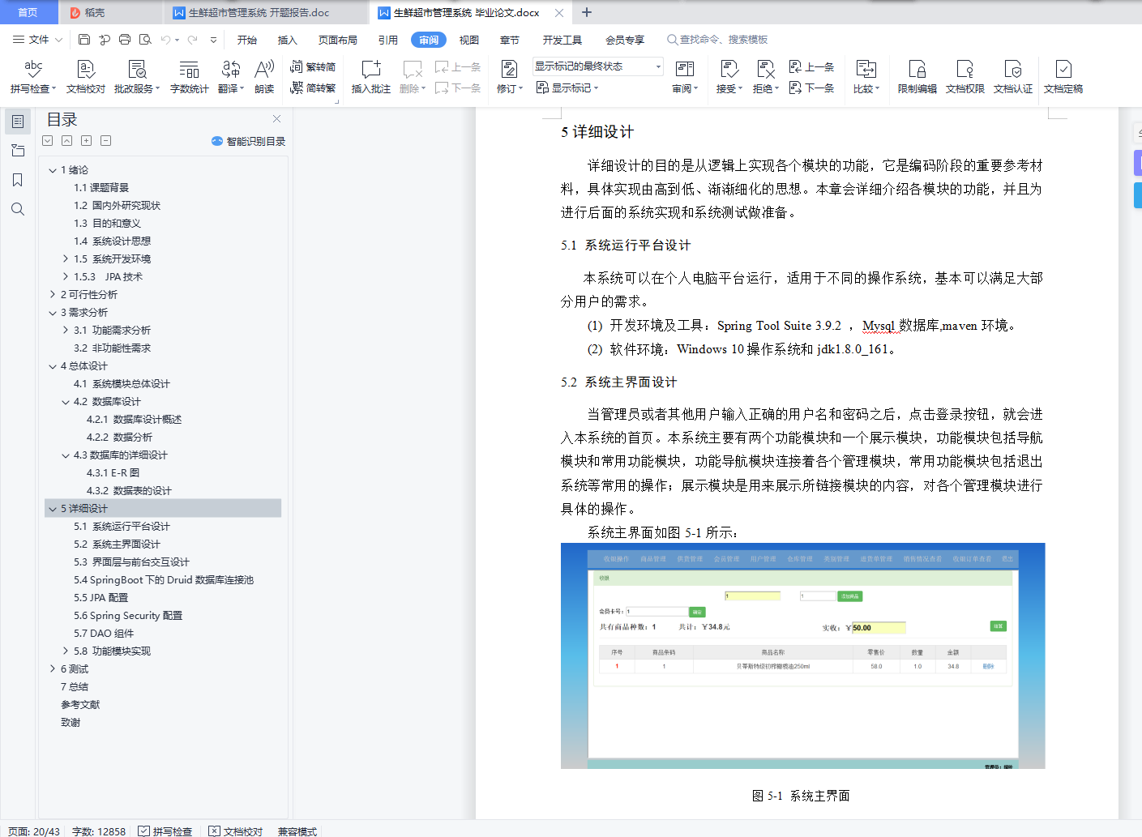Screen dimensions: 1142x837
Task: Go to the 首页 home tab
Action: [x=28, y=12]
